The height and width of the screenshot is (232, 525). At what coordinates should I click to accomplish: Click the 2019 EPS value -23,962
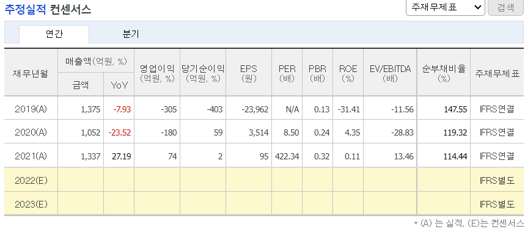(x=255, y=109)
